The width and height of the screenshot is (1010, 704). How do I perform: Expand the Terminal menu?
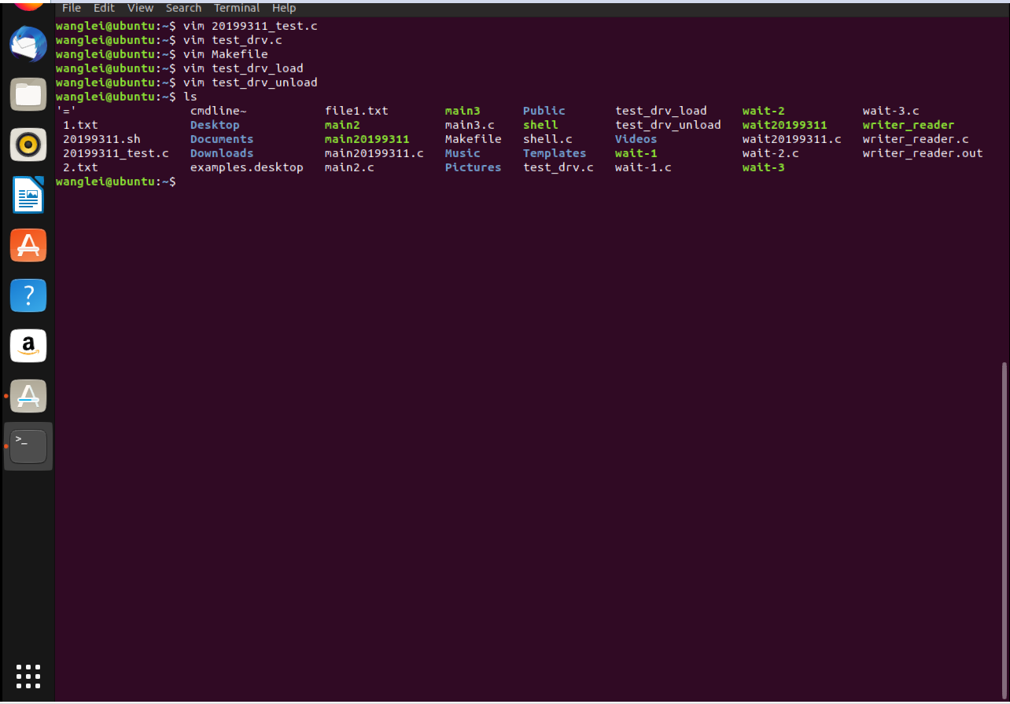(x=237, y=8)
